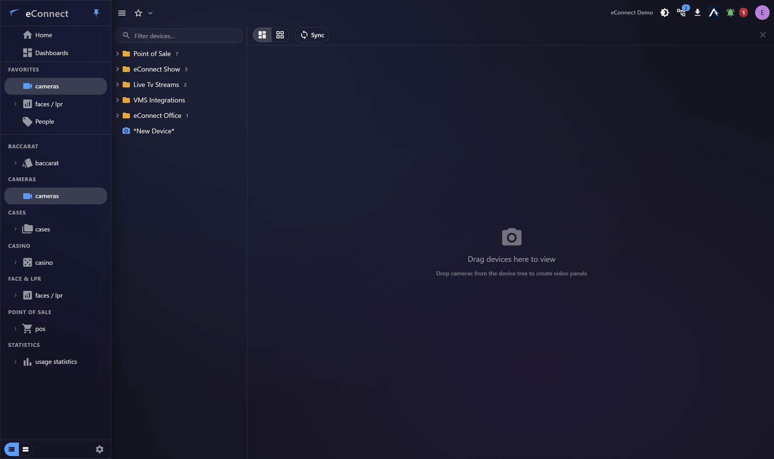Image resolution: width=774 pixels, height=459 pixels.
Task: Click the eConnect Demo label
Action: [632, 13]
